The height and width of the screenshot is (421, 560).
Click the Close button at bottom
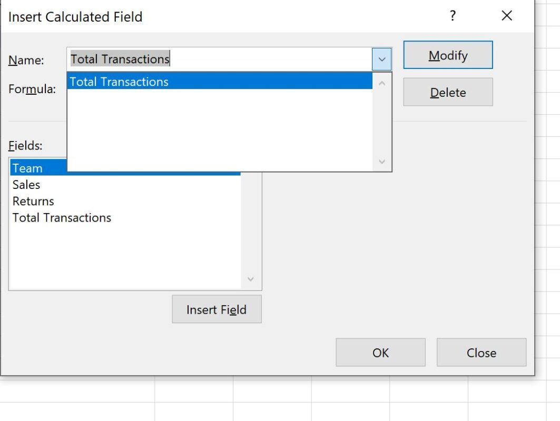tap(482, 352)
